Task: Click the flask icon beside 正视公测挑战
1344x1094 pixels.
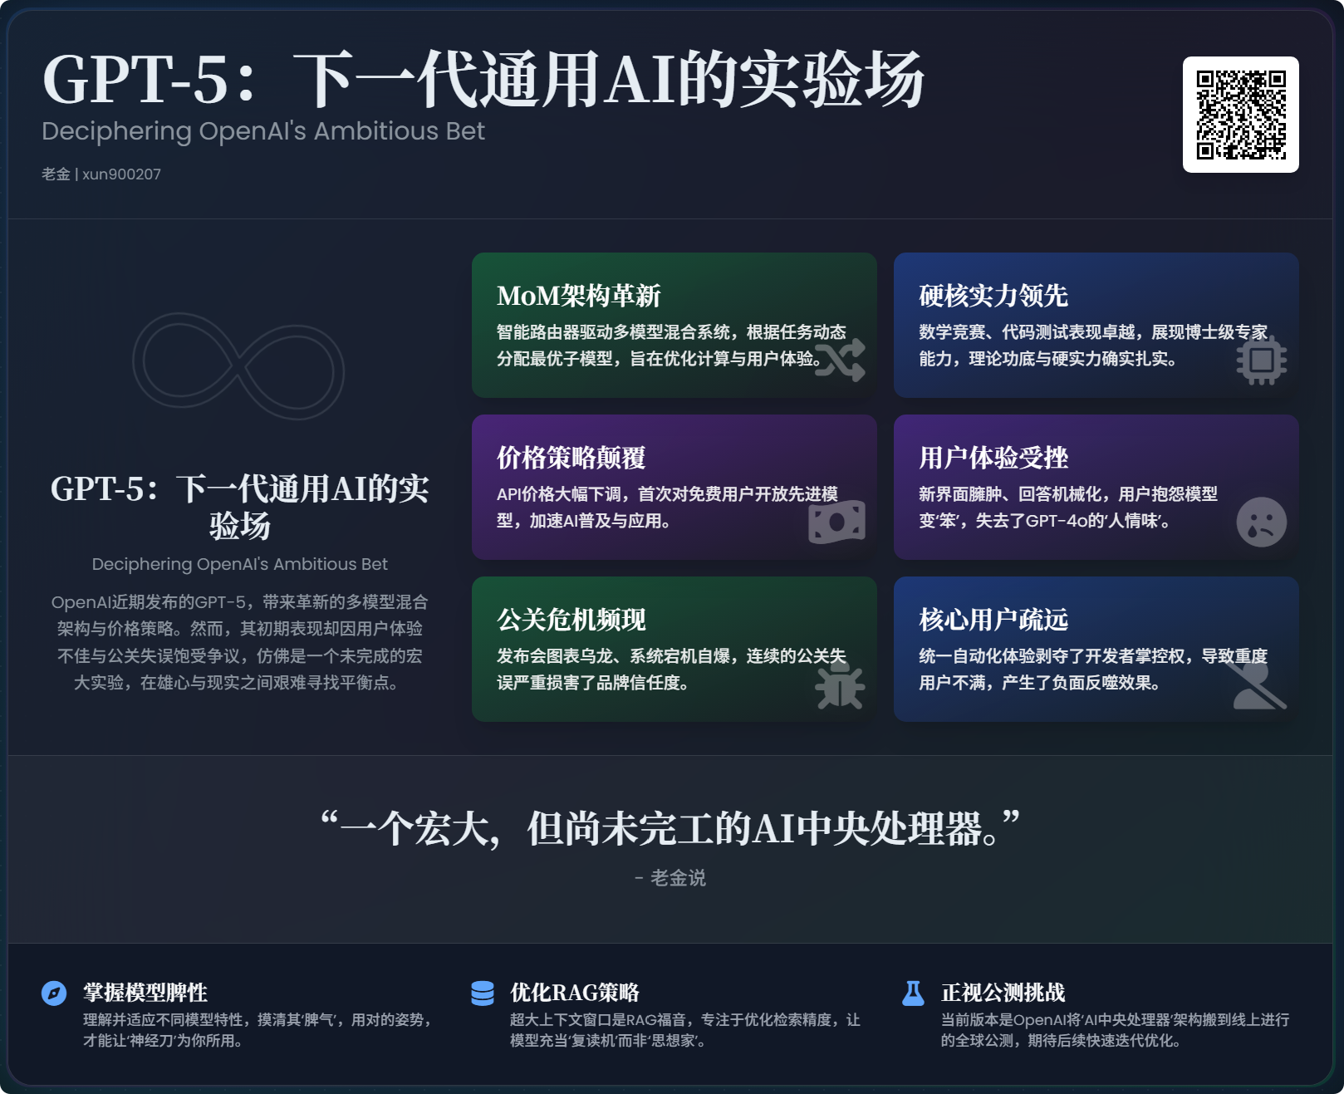Action: [x=913, y=993]
